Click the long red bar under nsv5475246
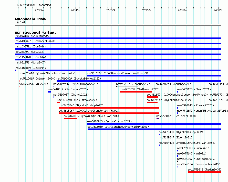 tap(109, 108)
